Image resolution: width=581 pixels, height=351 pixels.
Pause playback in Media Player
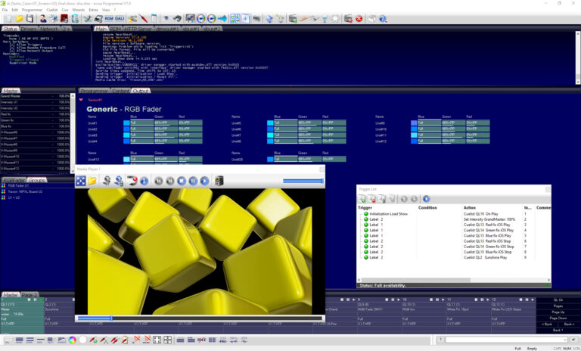tap(193, 181)
